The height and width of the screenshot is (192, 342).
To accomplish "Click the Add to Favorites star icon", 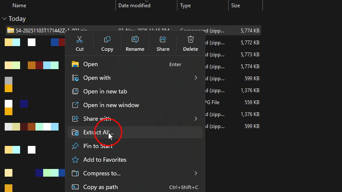I will click(75, 160).
